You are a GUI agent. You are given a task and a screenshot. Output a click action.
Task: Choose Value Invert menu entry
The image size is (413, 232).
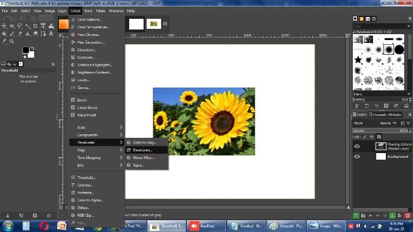(97, 115)
